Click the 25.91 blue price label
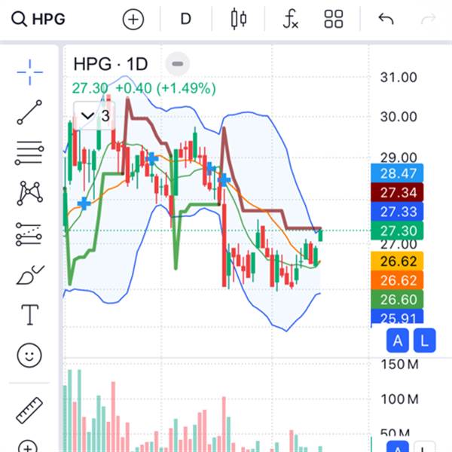The image size is (452, 452). (x=397, y=316)
